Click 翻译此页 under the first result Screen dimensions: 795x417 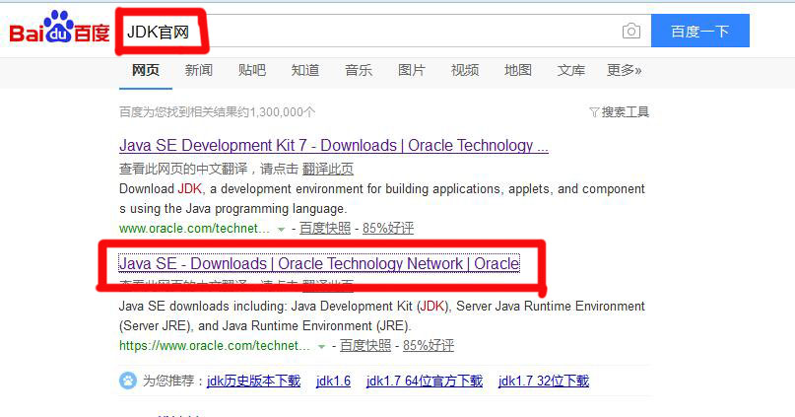[x=327, y=169]
